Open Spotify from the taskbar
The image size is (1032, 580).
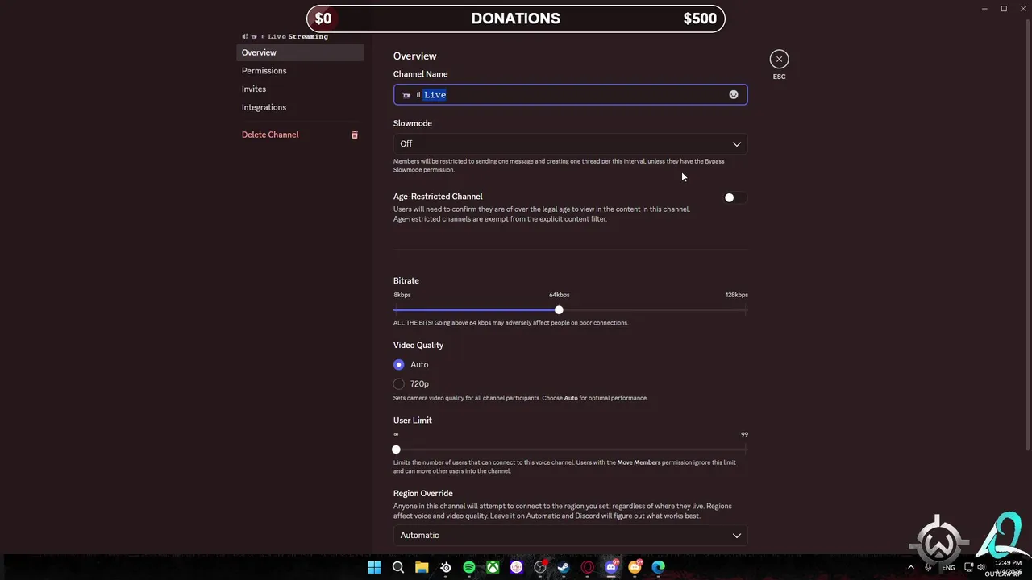click(469, 567)
